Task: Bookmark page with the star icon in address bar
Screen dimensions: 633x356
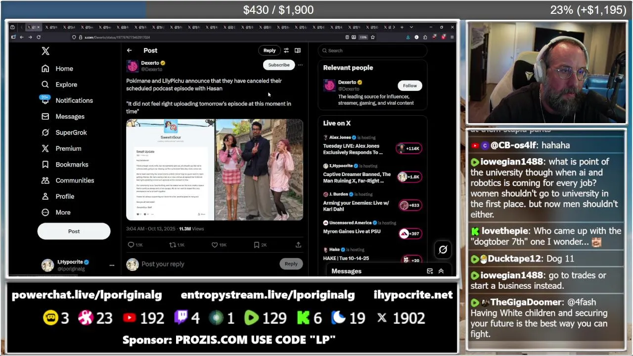Action: [372, 37]
